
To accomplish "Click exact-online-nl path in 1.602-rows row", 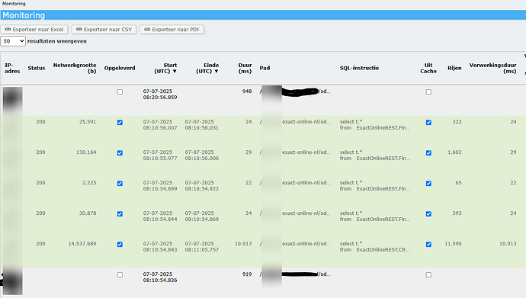I will (x=306, y=152).
